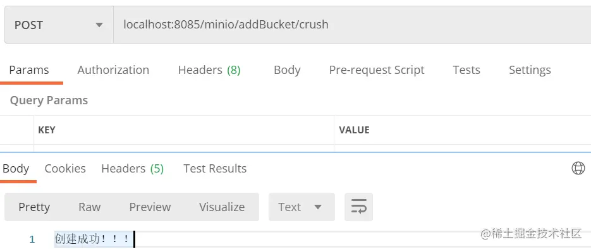
Task: Switch to the request Body tab
Action: pyautogui.click(x=287, y=70)
